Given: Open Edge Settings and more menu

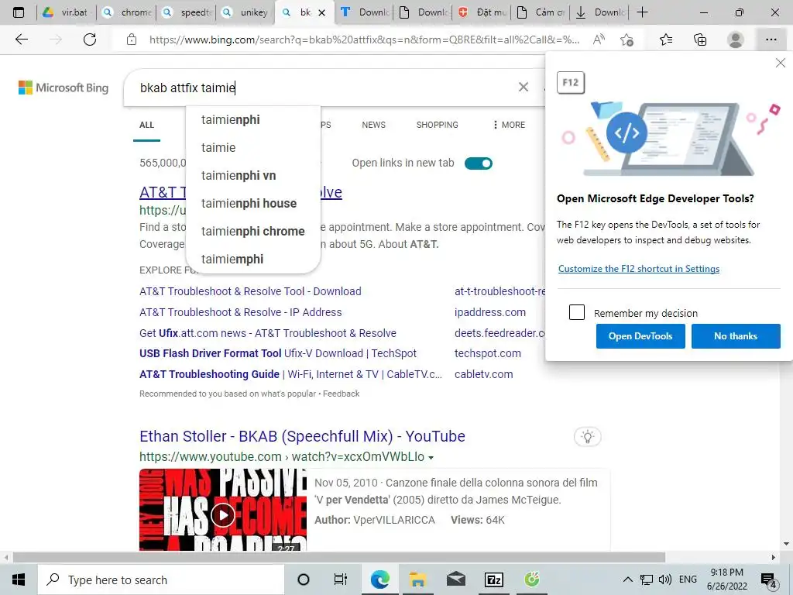Looking at the screenshot, I should coord(771,40).
